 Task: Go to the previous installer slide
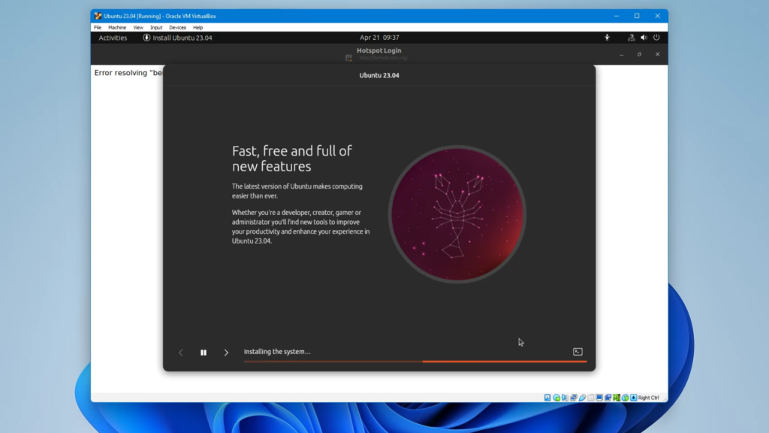pyautogui.click(x=181, y=353)
